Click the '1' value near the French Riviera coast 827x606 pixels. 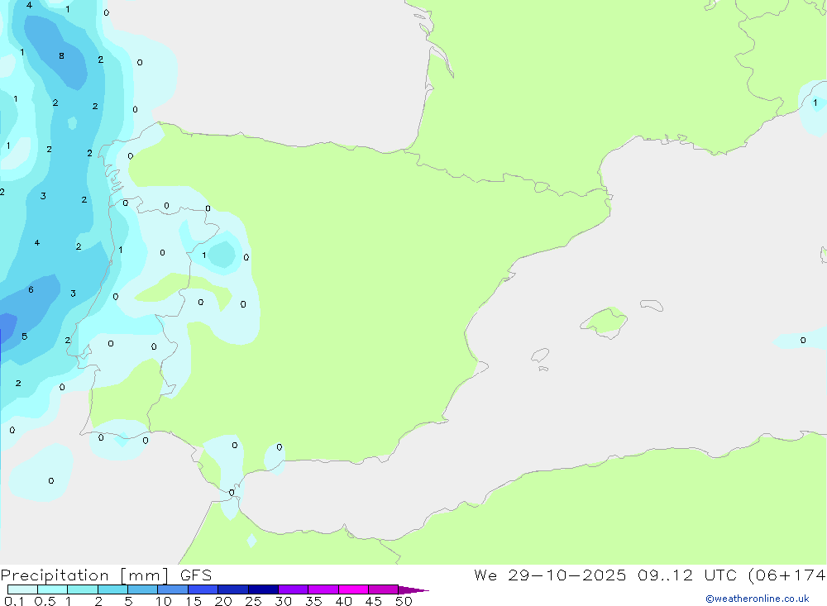pyautogui.click(x=815, y=103)
